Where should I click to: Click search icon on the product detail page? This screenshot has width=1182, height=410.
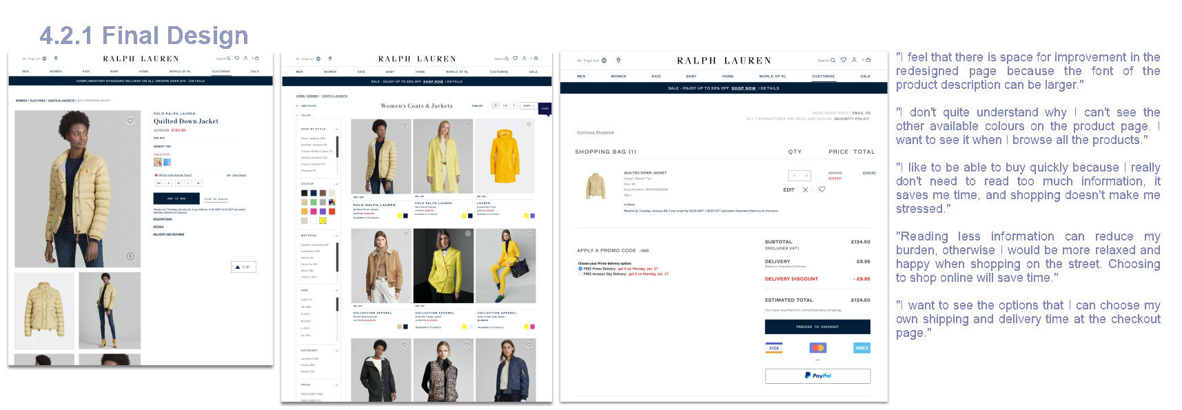click(228, 59)
